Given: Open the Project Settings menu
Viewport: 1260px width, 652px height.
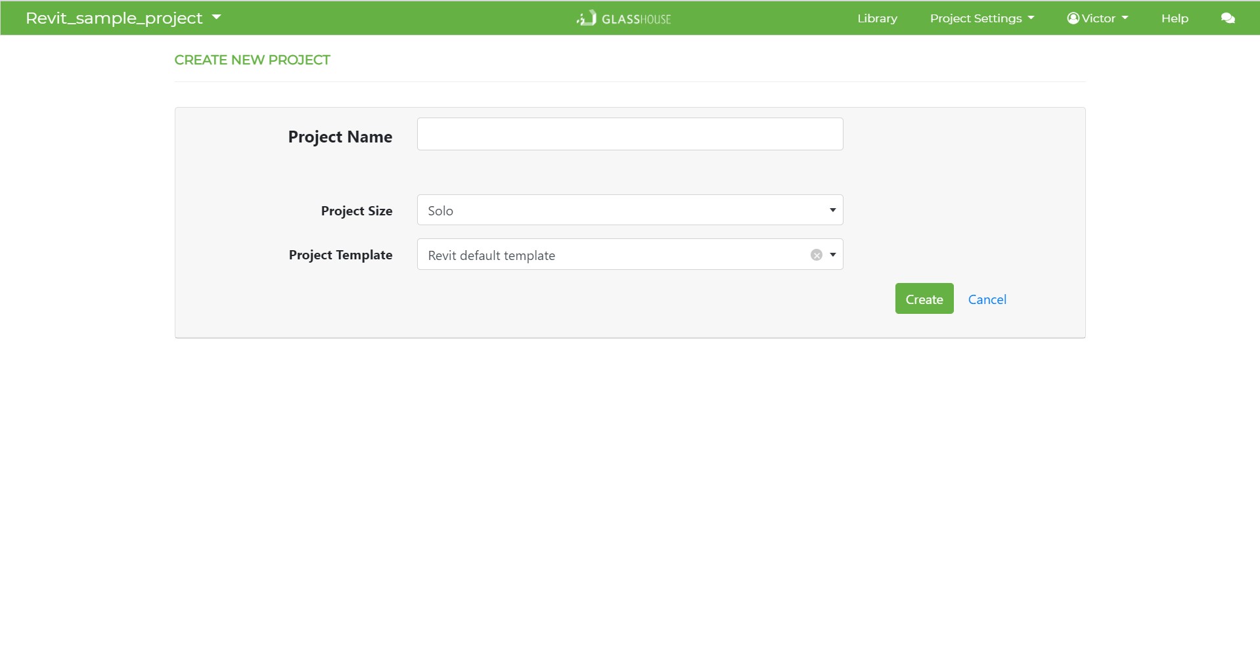Looking at the screenshot, I should [981, 18].
